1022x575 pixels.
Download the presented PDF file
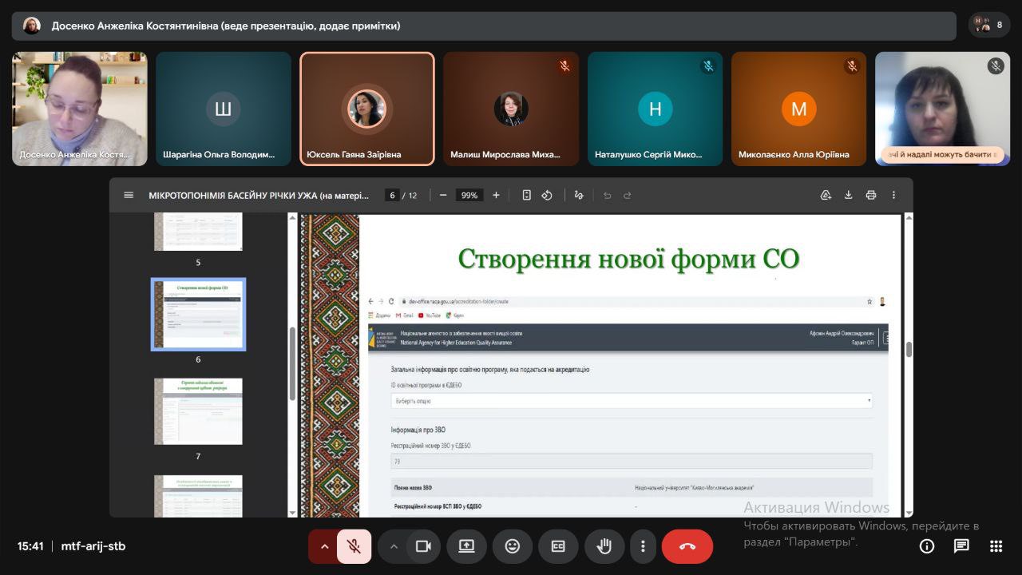848,195
